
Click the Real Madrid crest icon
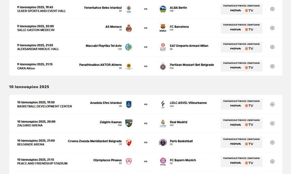tap(163, 123)
